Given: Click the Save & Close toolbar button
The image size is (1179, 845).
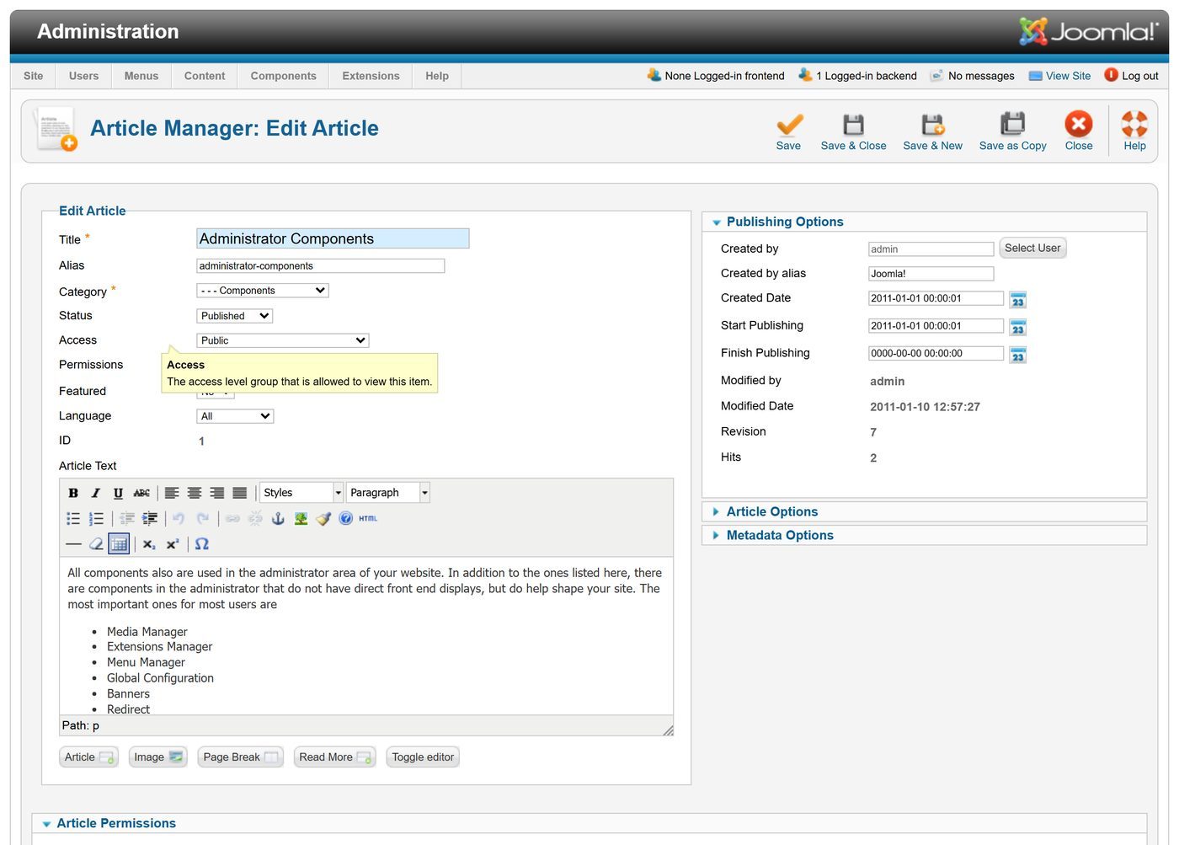Looking at the screenshot, I should click(853, 131).
